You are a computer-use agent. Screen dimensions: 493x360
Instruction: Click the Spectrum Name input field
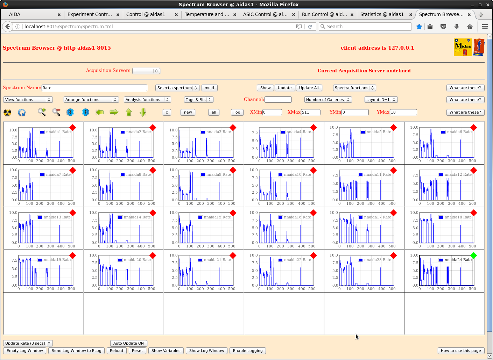click(94, 88)
